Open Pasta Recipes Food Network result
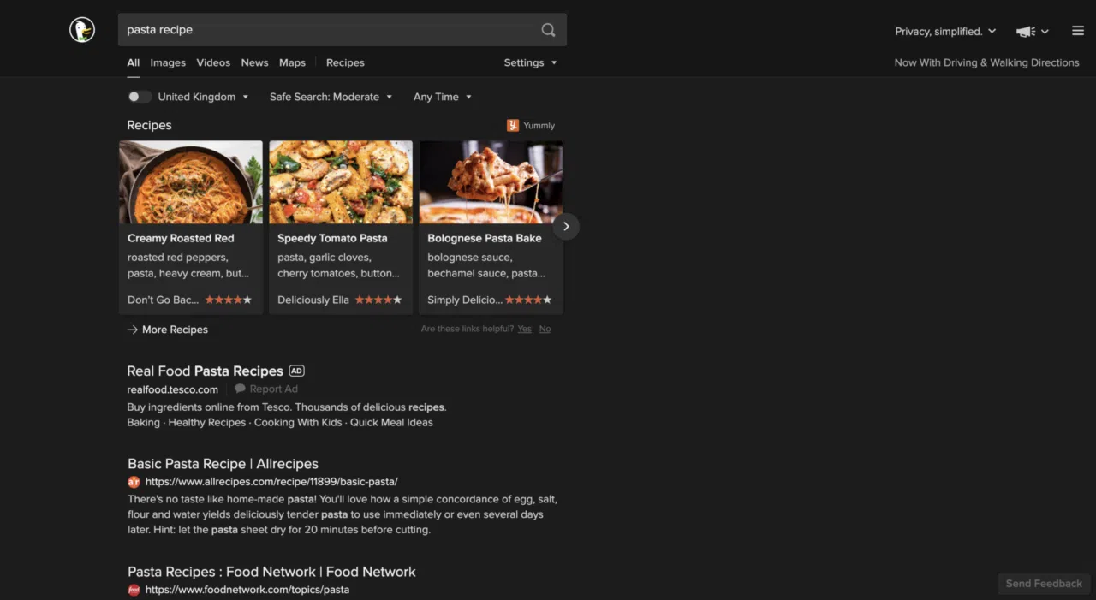Screen dimensions: 1096x600 point(271,572)
